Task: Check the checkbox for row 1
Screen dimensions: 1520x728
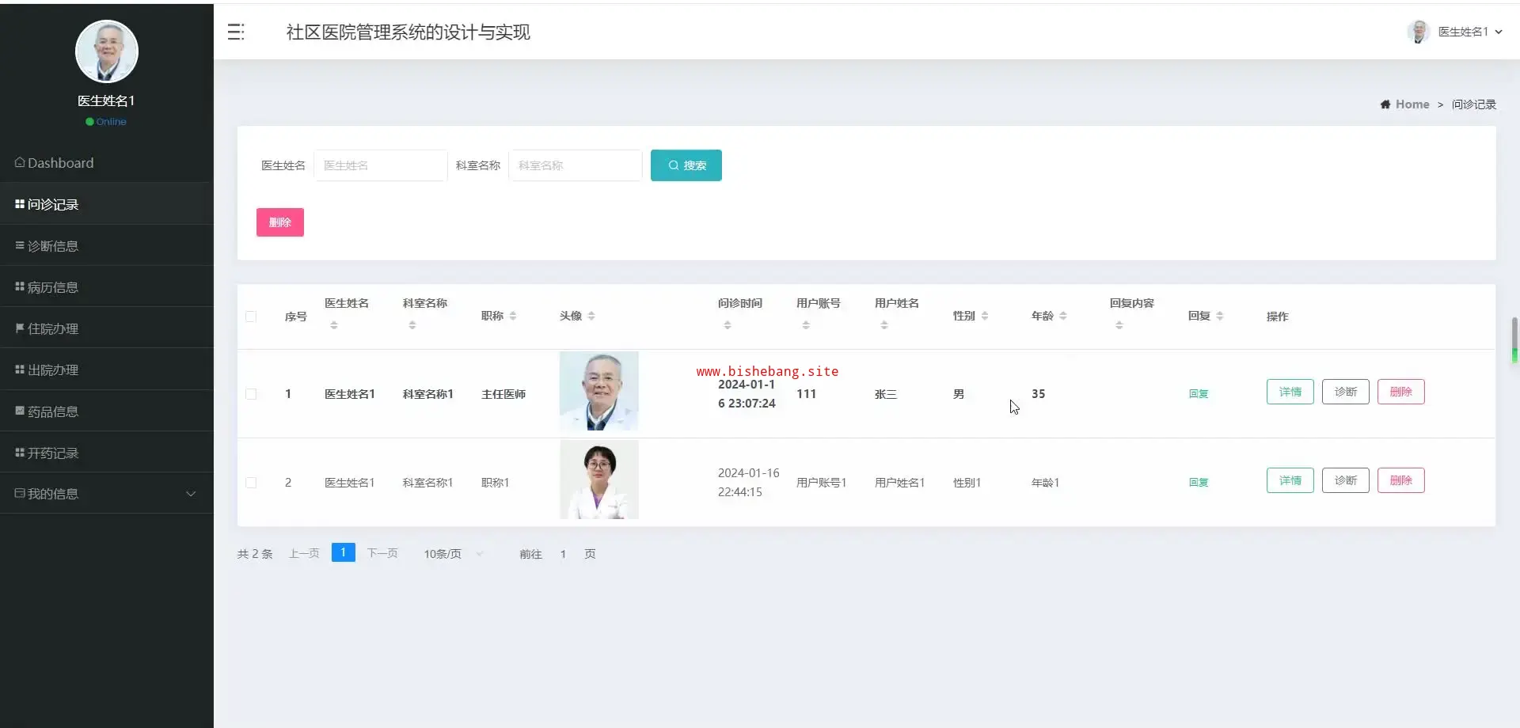Action: click(x=251, y=394)
